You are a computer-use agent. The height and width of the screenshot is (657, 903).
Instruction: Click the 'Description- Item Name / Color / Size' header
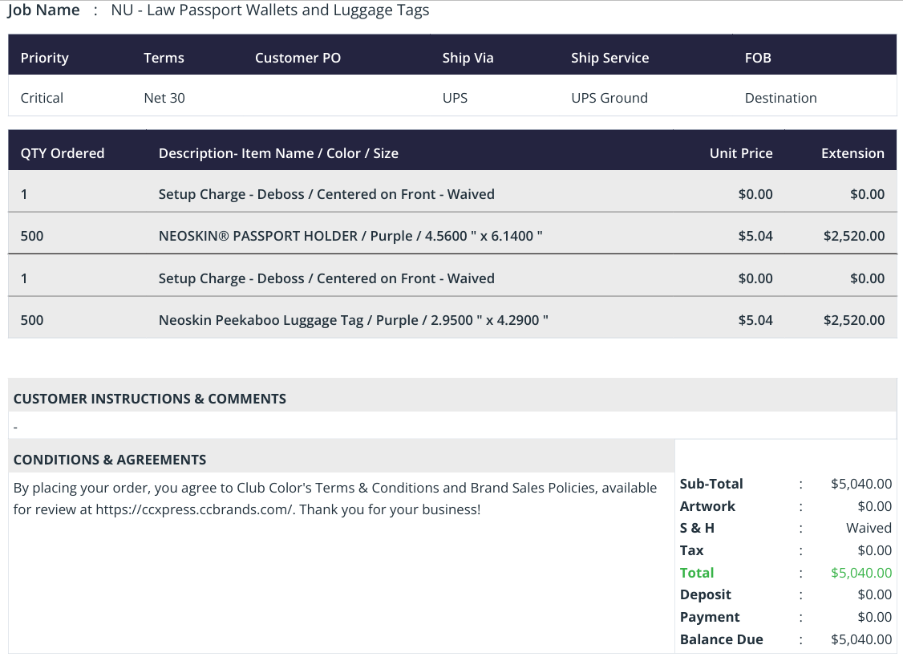279,153
